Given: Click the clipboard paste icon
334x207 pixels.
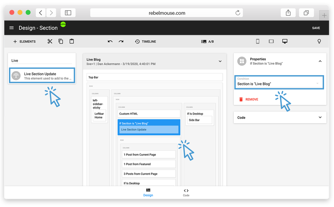Looking at the screenshot, I should [72, 42].
